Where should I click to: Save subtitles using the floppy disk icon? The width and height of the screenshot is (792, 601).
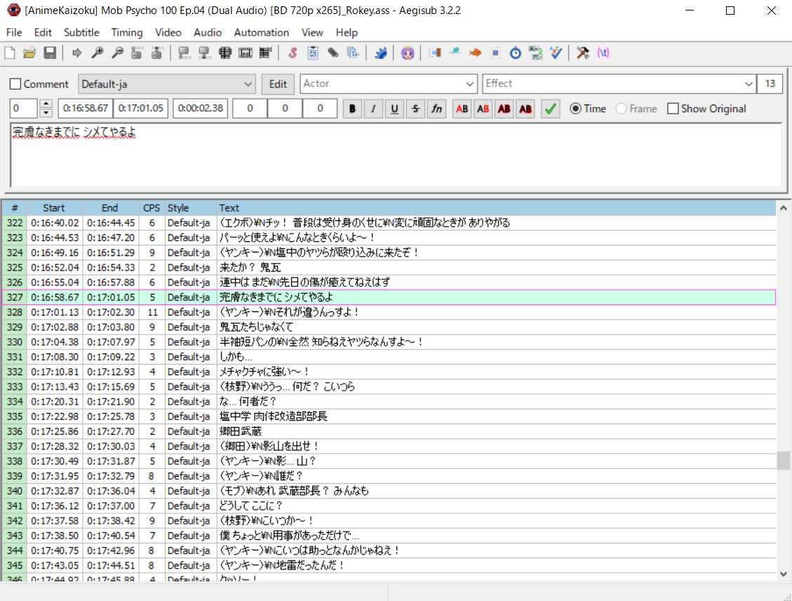(x=50, y=53)
